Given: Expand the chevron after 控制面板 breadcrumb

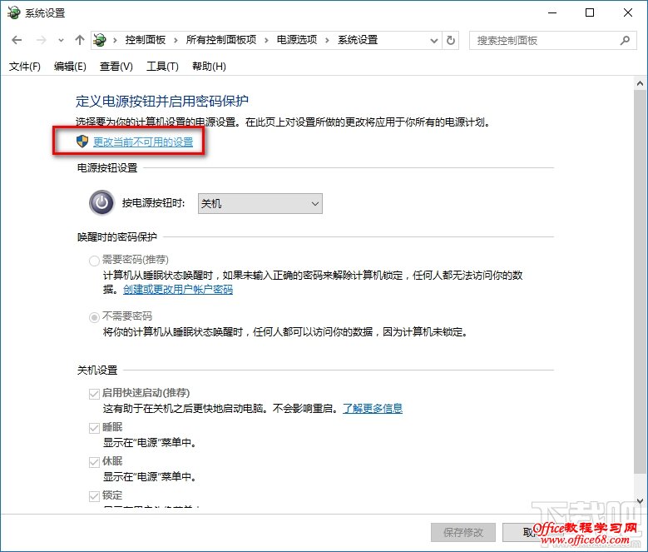Looking at the screenshot, I should click(176, 40).
